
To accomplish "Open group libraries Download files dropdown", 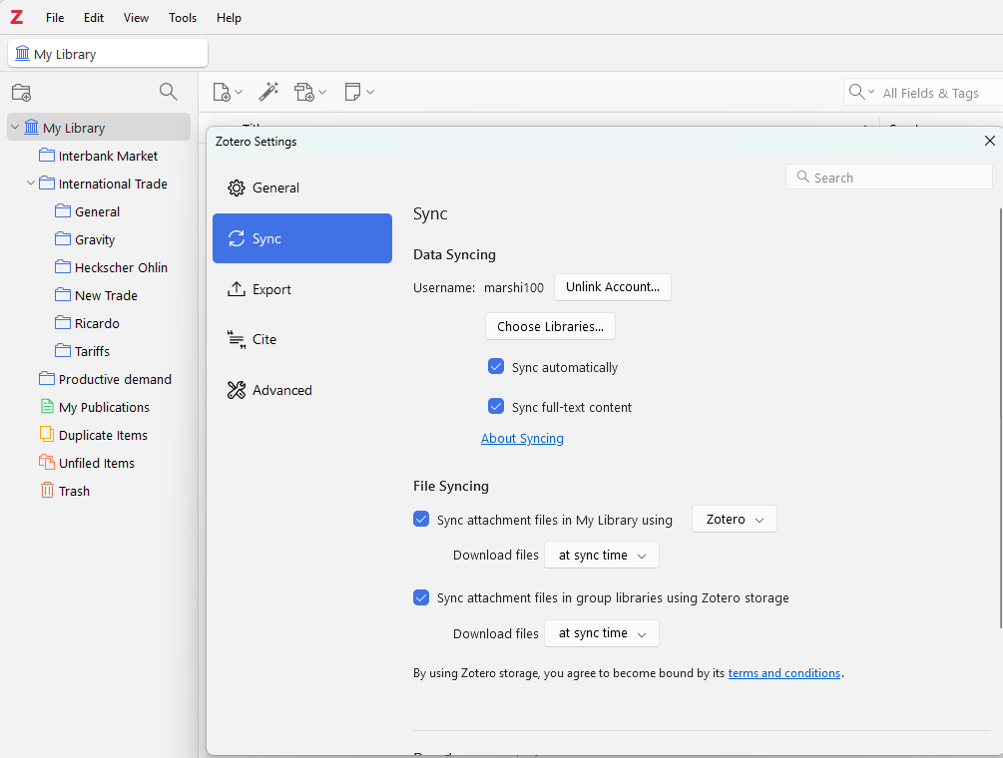I will pos(601,633).
